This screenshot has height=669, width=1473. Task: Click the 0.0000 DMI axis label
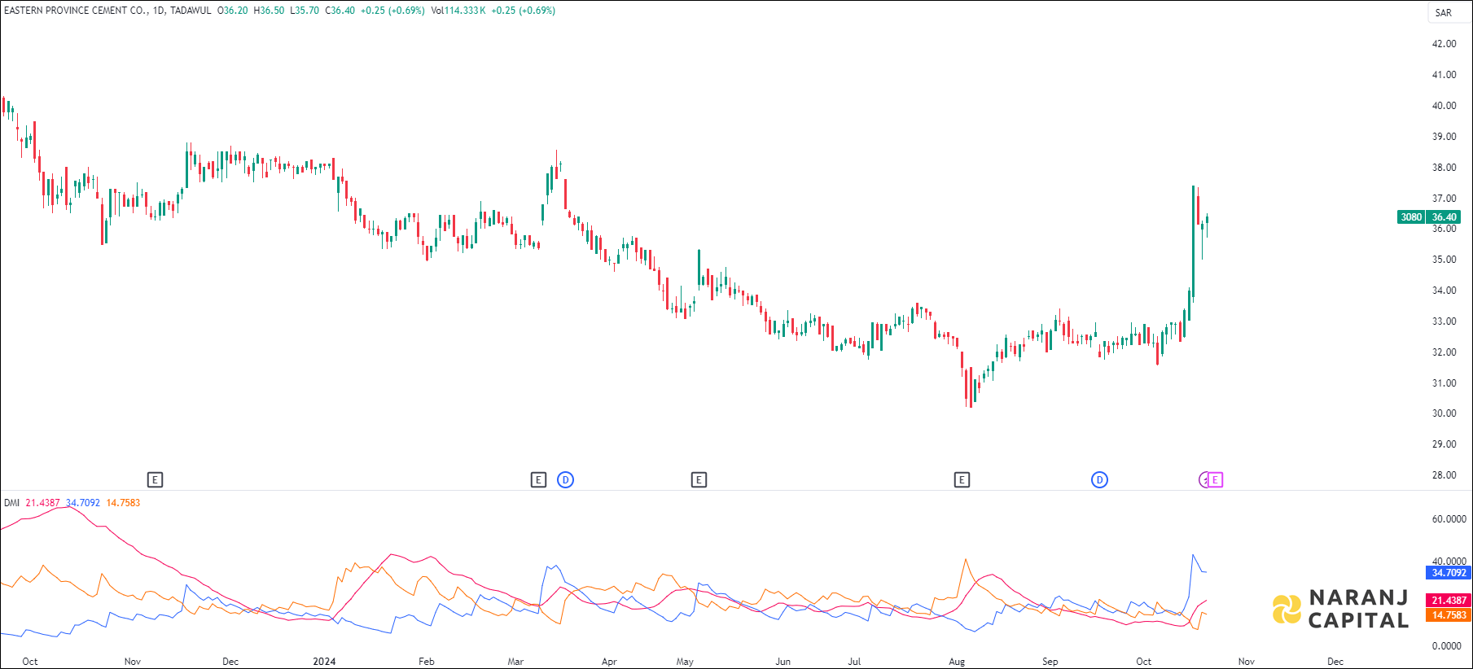coord(1449,646)
